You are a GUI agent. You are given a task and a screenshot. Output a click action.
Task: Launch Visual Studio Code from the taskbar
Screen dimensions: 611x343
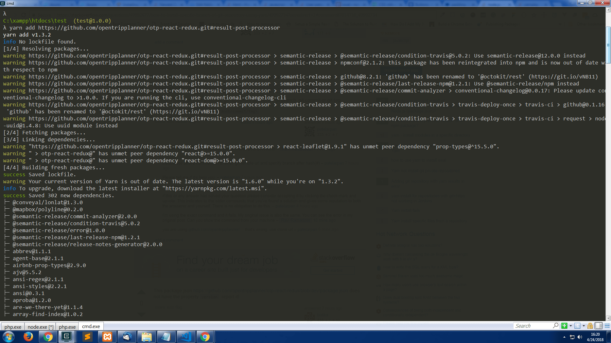coord(186,337)
